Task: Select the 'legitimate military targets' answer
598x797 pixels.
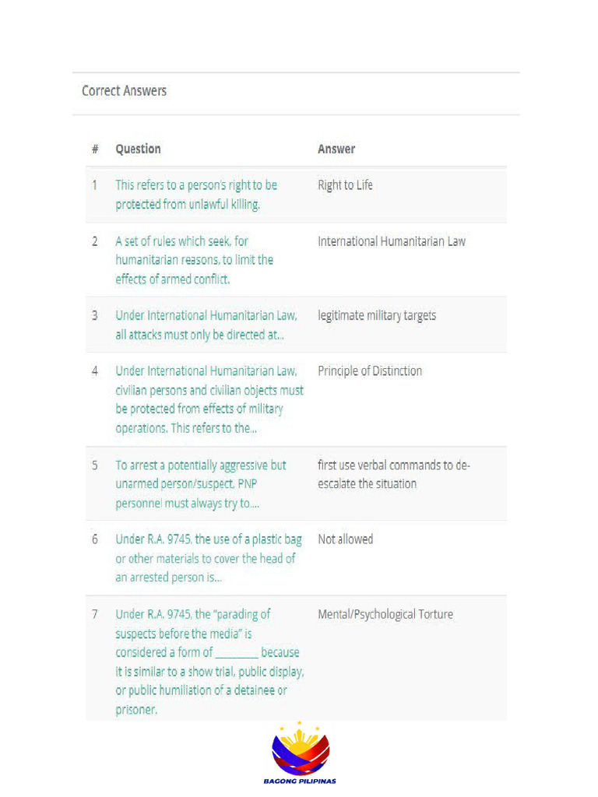Action: pos(377,315)
